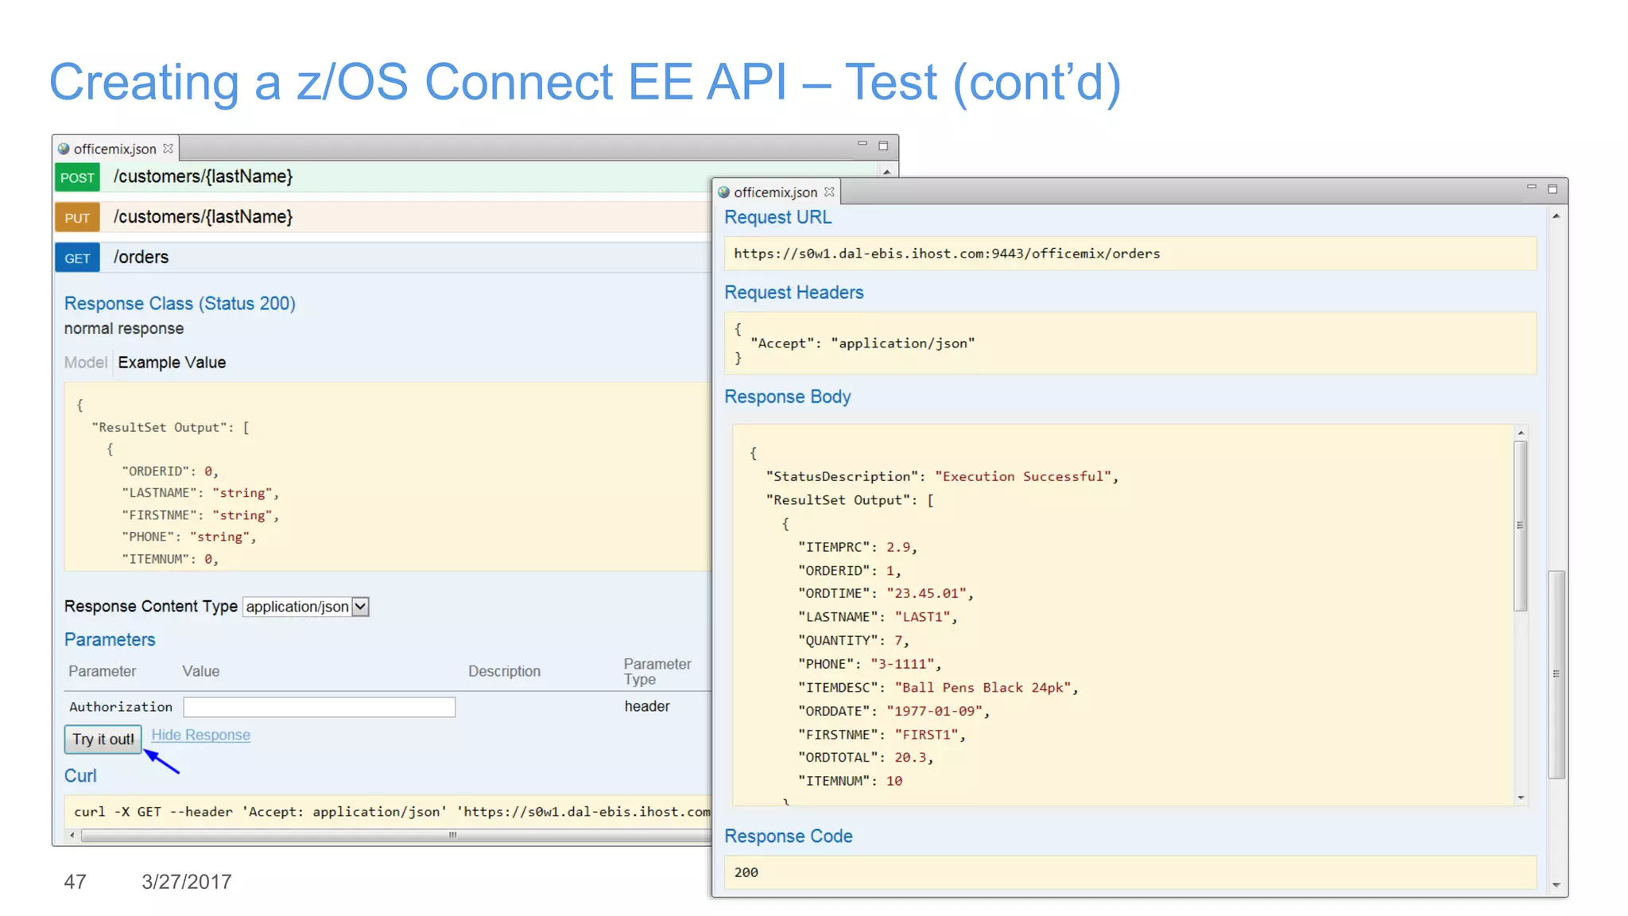Open the Response Content Type dropdown
Image resolution: width=1628 pixels, height=916 pixels.
(x=306, y=607)
